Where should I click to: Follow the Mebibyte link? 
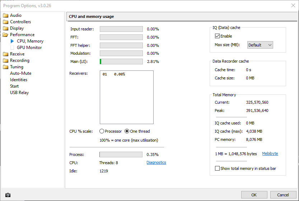click(x=270, y=154)
